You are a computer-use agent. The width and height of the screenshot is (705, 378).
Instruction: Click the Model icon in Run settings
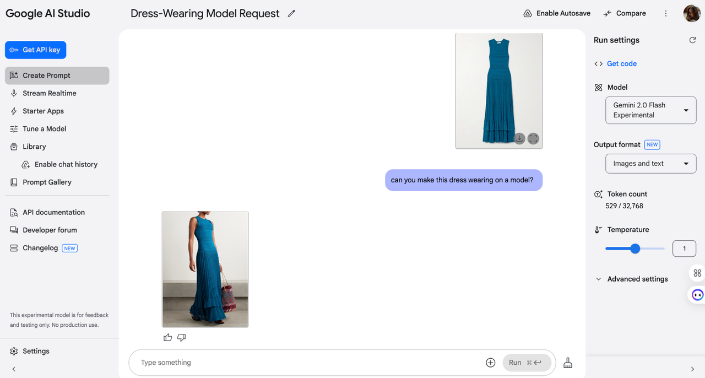[598, 87]
